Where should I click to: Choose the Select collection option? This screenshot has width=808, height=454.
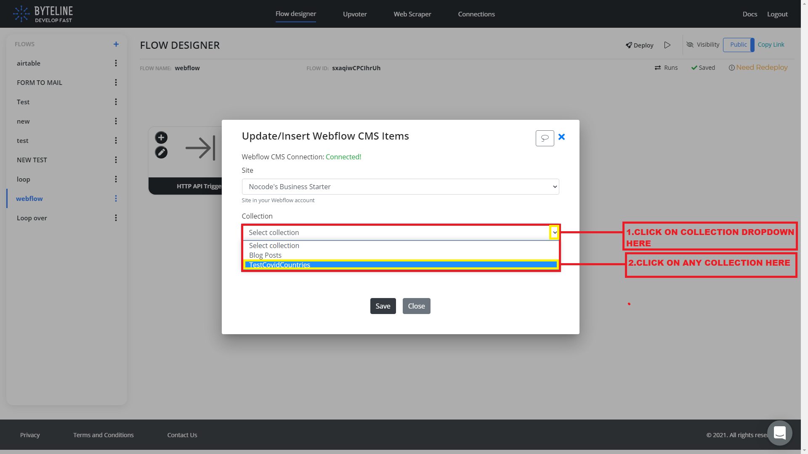click(400, 245)
